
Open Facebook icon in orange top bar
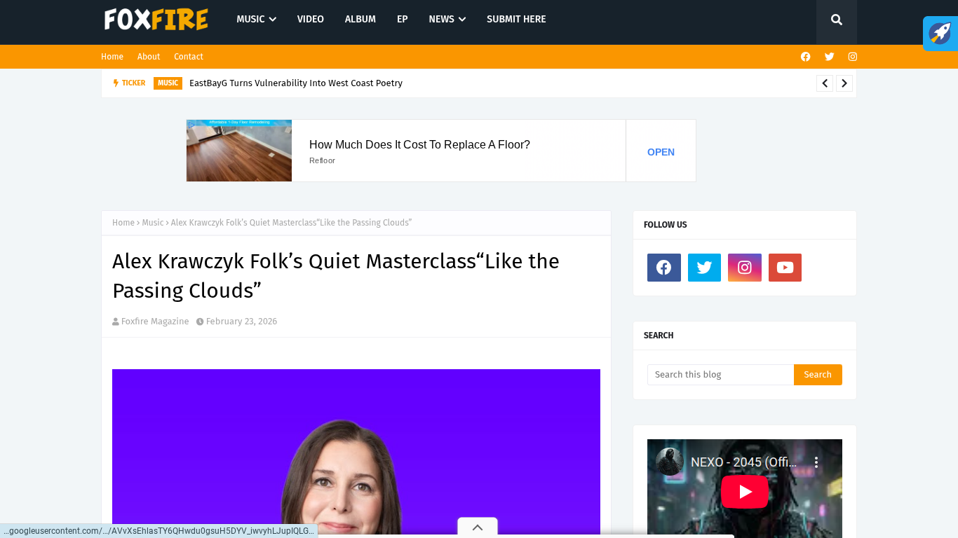[805, 57]
